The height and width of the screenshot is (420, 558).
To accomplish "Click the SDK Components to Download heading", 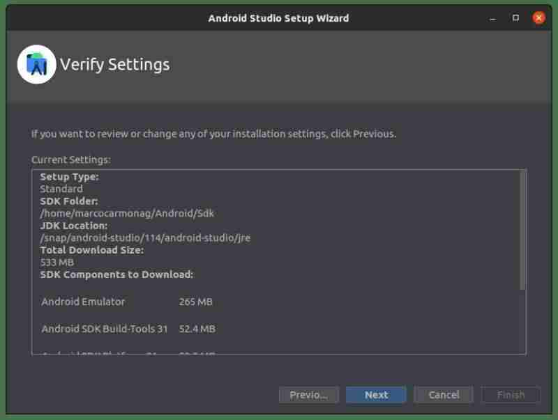I will (x=116, y=274).
